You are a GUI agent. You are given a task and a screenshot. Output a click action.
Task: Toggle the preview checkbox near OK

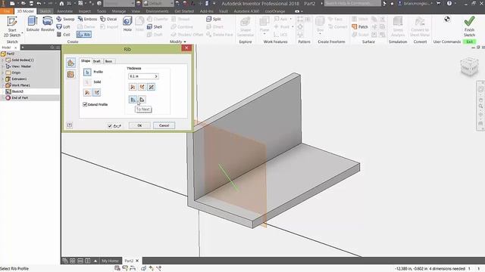(110, 126)
